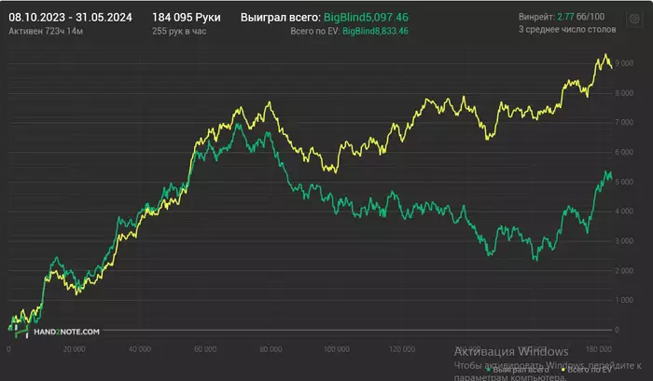
Task: Click the '60 000' x-axis label
Action: pos(205,349)
